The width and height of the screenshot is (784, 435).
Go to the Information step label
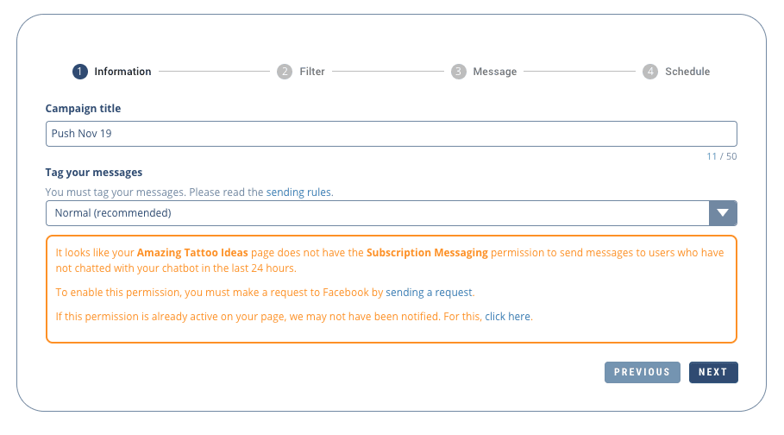122,72
